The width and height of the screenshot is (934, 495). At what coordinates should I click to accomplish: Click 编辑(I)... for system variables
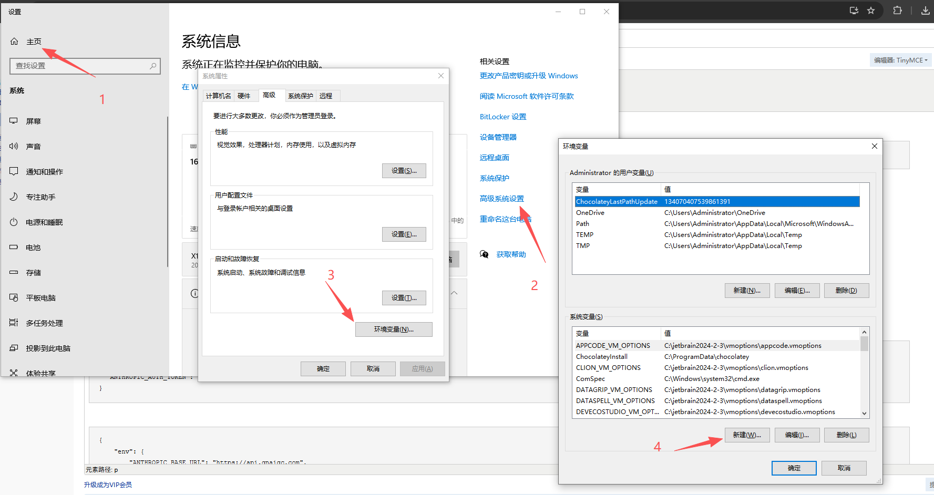[x=797, y=435]
